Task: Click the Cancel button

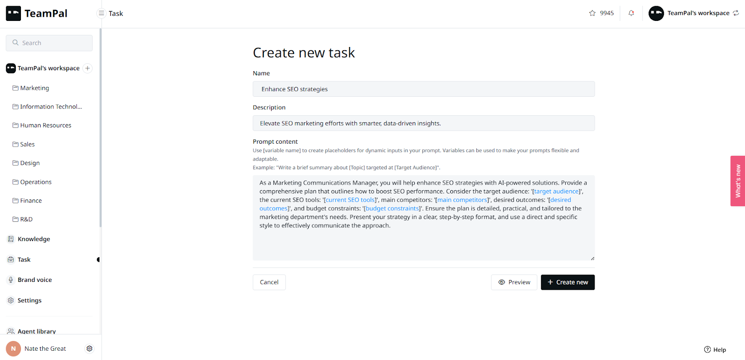Action: [x=269, y=282]
